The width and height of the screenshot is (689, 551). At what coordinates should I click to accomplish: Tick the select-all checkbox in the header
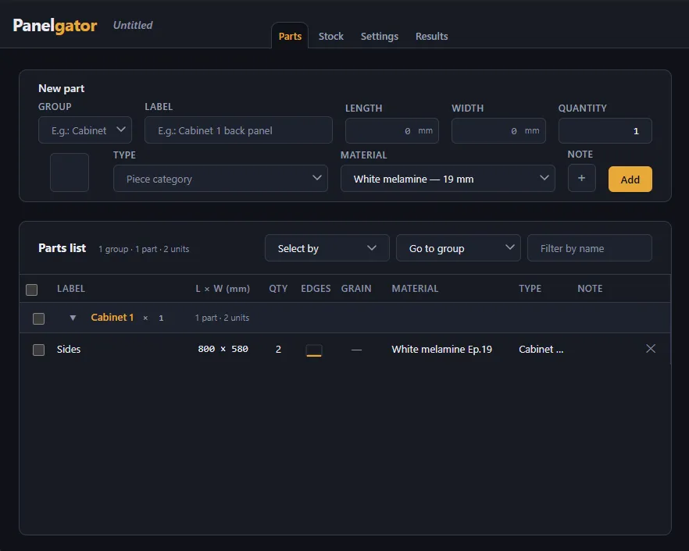coord(31,290)
